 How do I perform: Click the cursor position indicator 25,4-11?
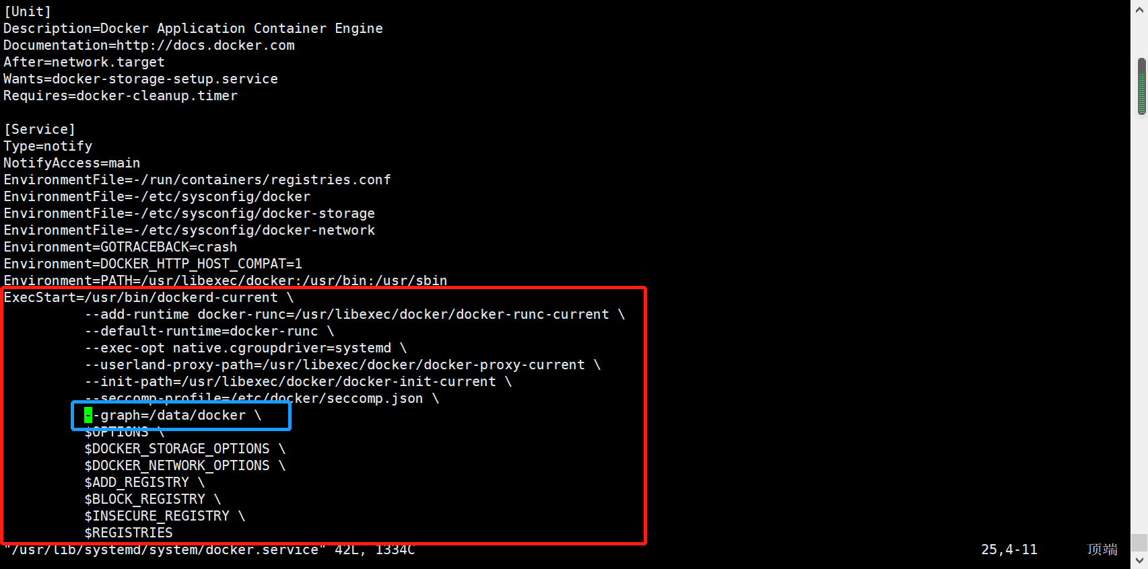(1009, 549)
